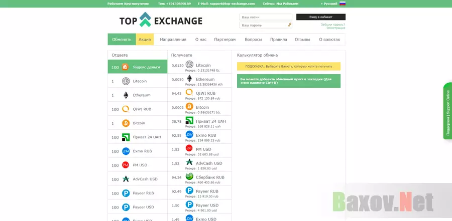Select Exmo RUB icon in Отдаете column
Viewport: 452px width, 221px height.
tap(126, 151)
